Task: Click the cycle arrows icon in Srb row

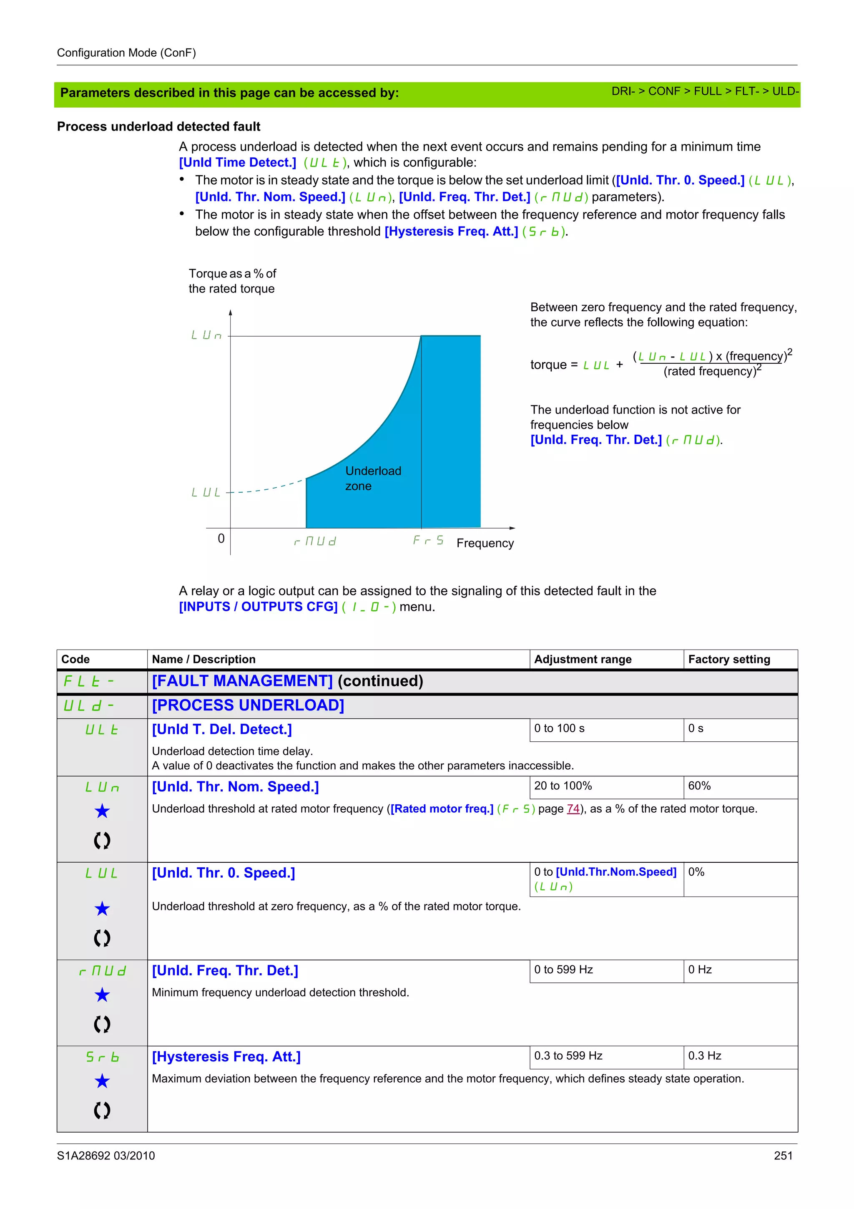Action: coord(102,1110)
